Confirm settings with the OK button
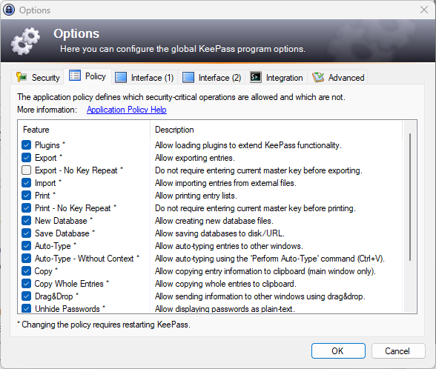436x369 pixels. pos(338,350)
